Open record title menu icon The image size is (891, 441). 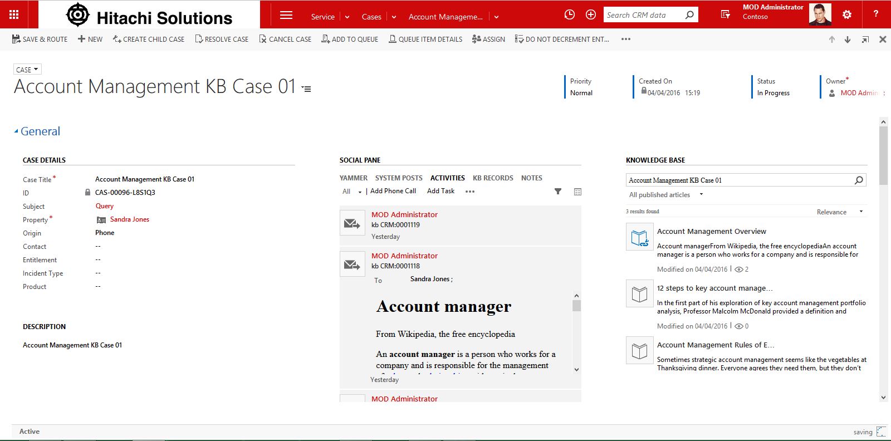[306, 88]
